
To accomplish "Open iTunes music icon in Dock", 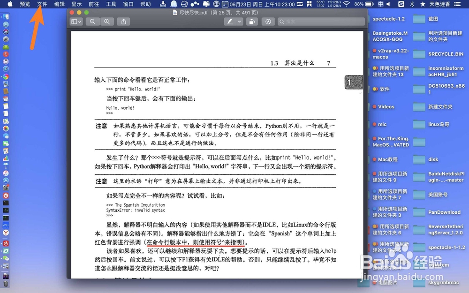I will tap(6, 173).
